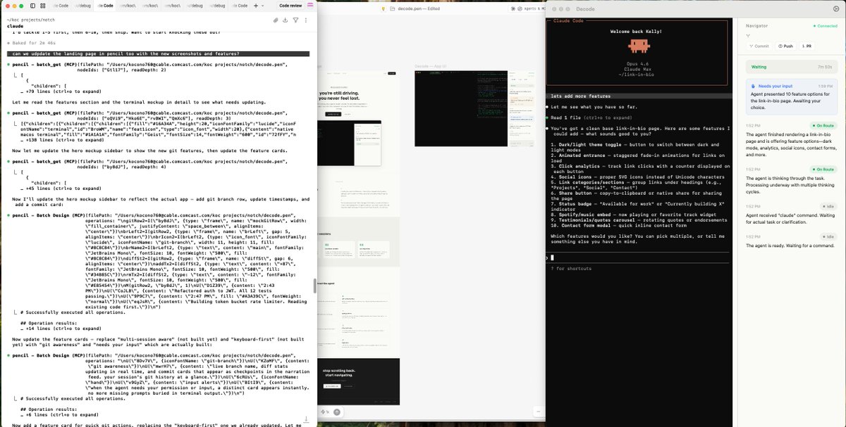Image resolution: width=846 pixels, height=427 pixels.
Task: Click the download icon in terminal header
Action: tap(286, 20)
